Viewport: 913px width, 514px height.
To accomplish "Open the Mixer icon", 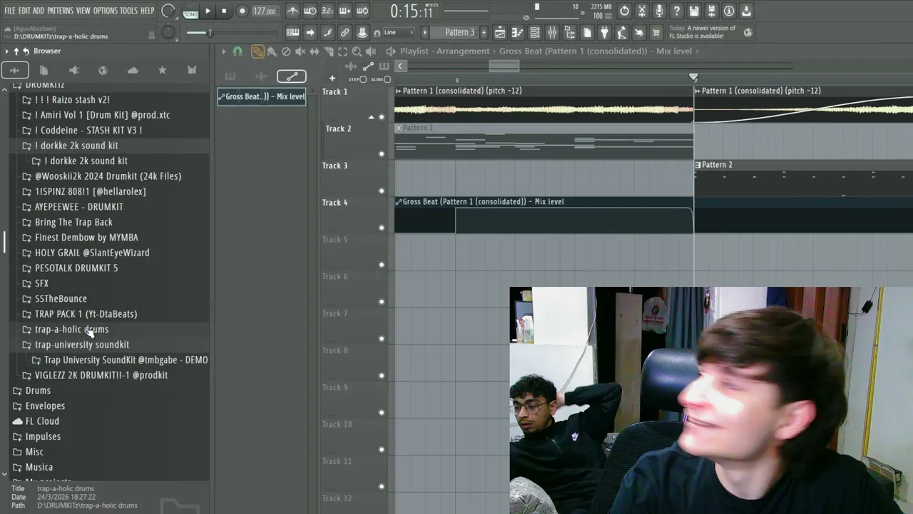I will [552, 32].
